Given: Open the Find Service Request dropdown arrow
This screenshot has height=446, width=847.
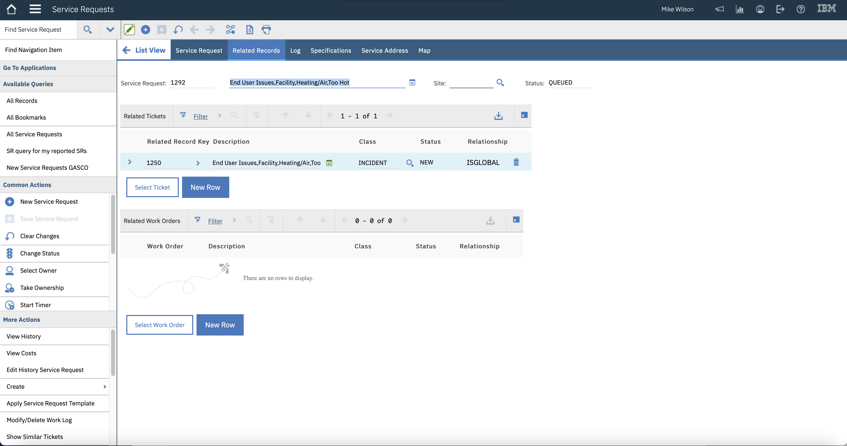Looking at the screenshot, I should pyautogui.click(x=110, y=30).
